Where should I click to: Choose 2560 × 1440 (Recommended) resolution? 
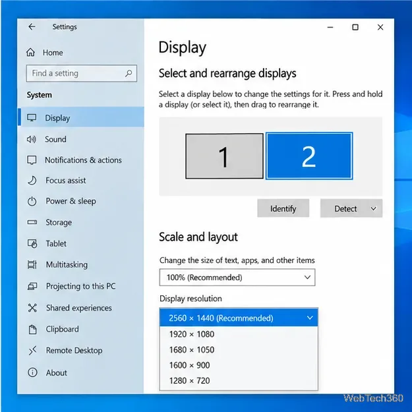(x=239, y=318)
